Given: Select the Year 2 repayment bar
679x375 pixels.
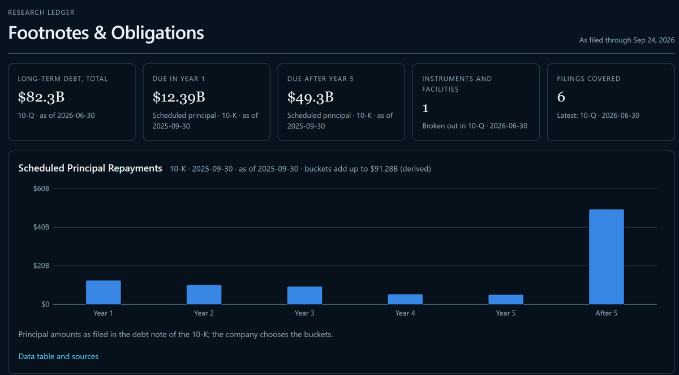Looking at the screenshot, I should (x=204, y=295).
